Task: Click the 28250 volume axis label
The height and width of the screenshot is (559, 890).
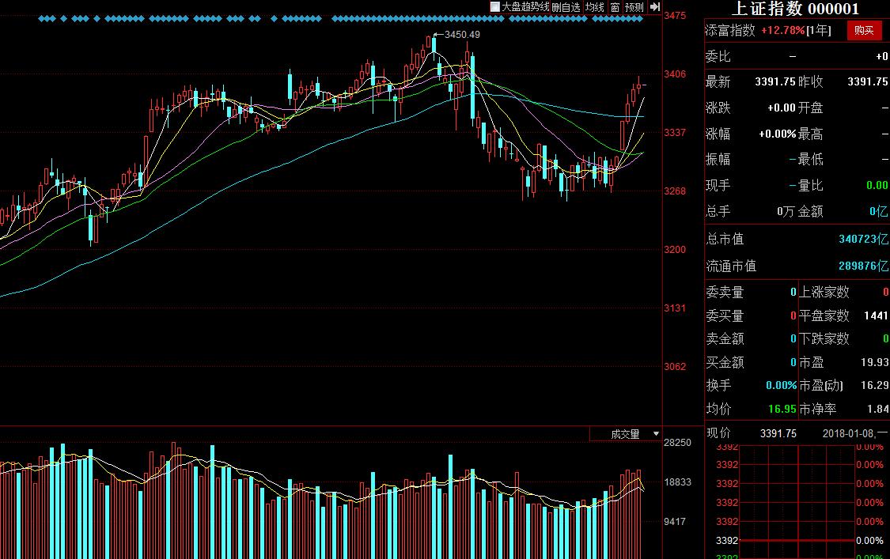Action: [678, 443]
